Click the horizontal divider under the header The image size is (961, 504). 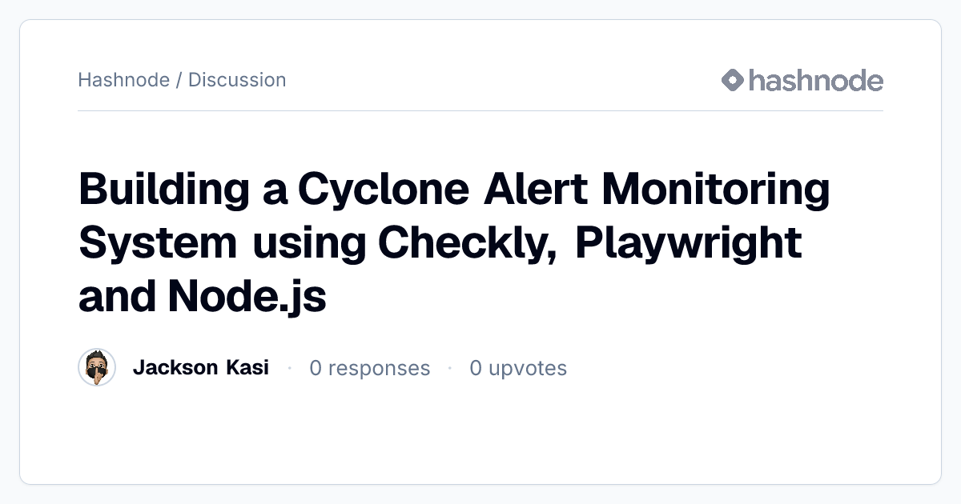pyautogui.click(x=480, y=110)
